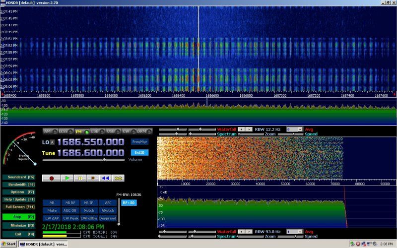Image resolution: width=397 pixels, height=248 pixels.
Task: Toggle AGC Off button
Action: 70,210
